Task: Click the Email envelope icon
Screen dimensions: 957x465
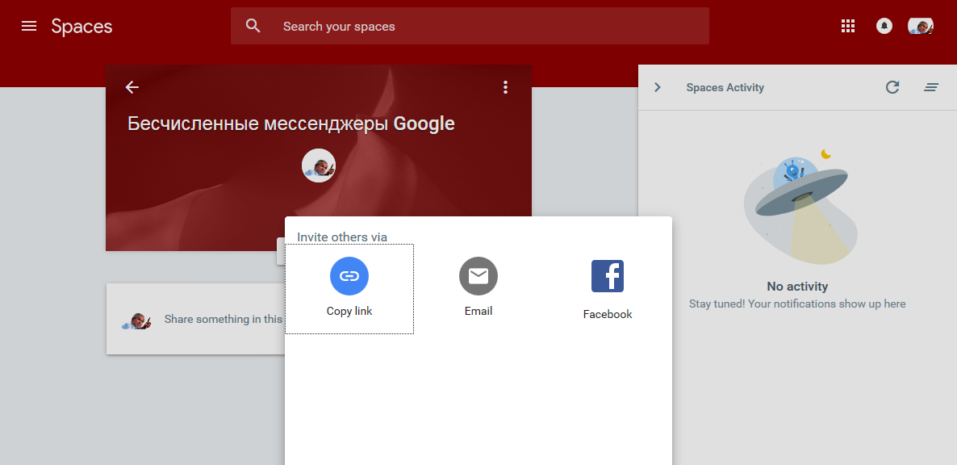Action: (x=478, y=275)
